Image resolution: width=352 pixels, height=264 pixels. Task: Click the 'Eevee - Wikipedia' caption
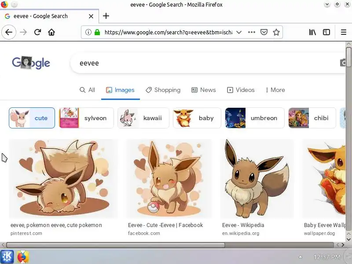click(x=243, y=225)
